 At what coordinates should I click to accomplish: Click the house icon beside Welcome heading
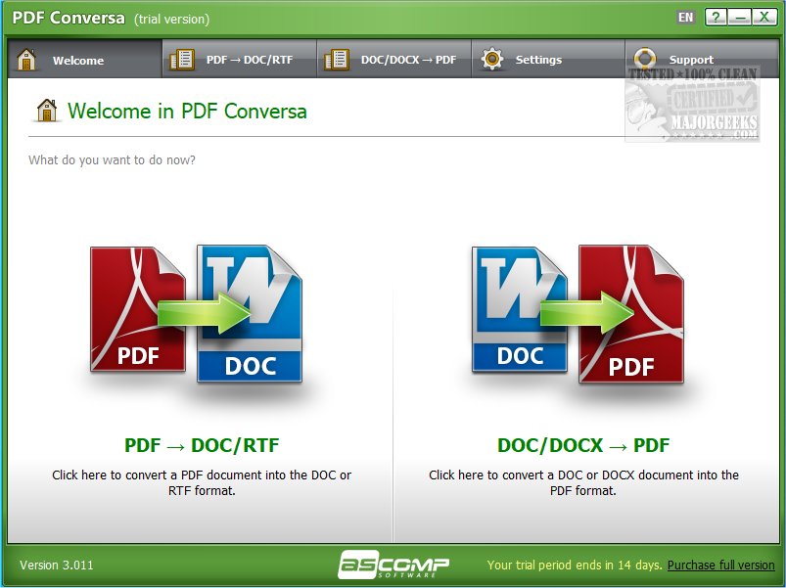click(x=46, y=111)
